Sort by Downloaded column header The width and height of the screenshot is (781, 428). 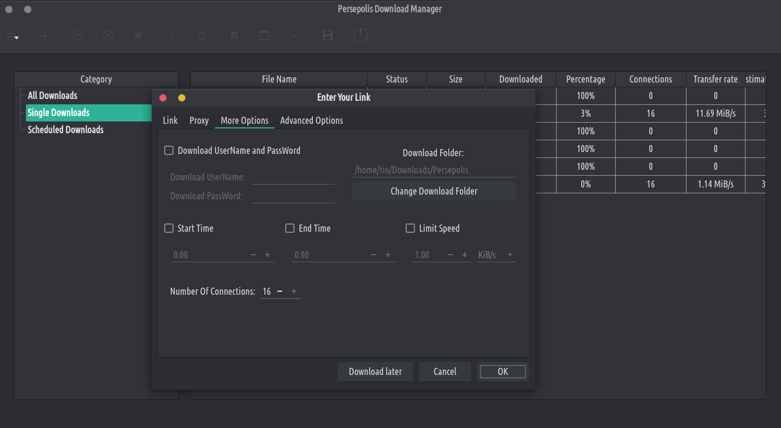click(521, 79)
